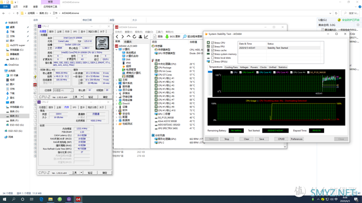Open Explorer address bar history dropdown

point(330,13)
